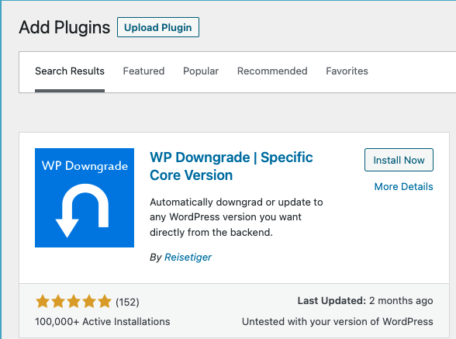This screenshot has height=339, width=456.
Task: Go to the Recommended tab
Action: pos(272,71)
